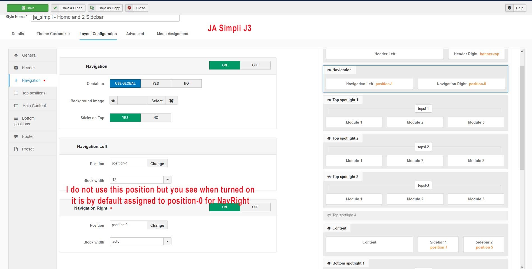Click Select for Background Image

(x=157, y=101)
